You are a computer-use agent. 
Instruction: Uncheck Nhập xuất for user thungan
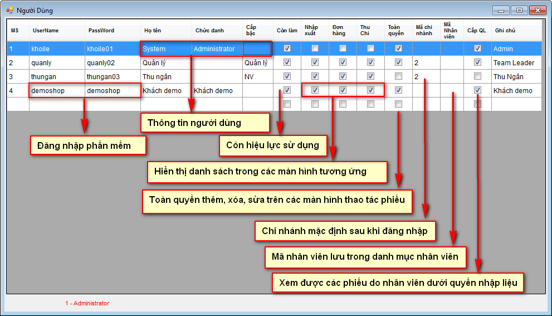pos(315,76)
